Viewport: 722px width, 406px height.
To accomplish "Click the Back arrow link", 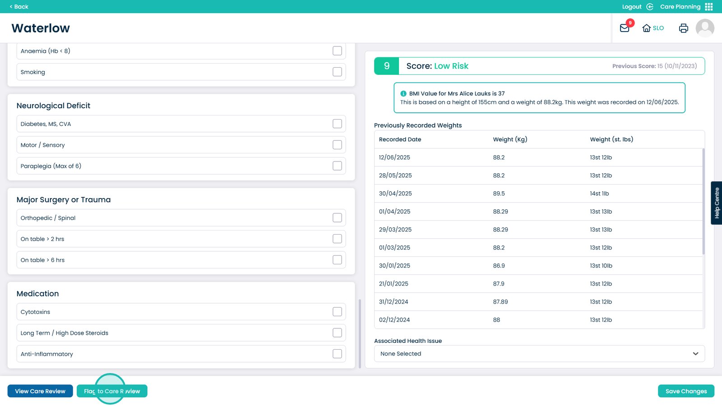I will (x=19, y=7).
